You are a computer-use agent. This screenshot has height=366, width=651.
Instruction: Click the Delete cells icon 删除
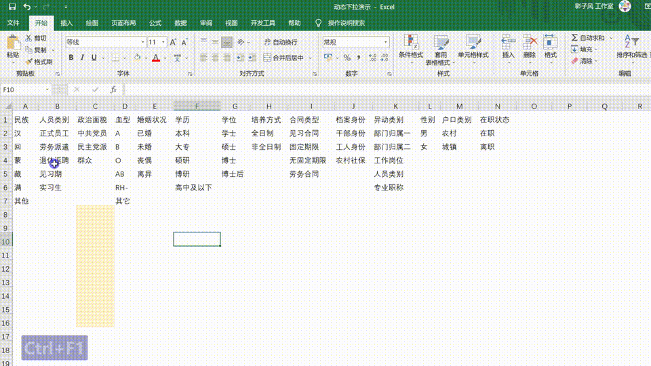pos(530,49)
